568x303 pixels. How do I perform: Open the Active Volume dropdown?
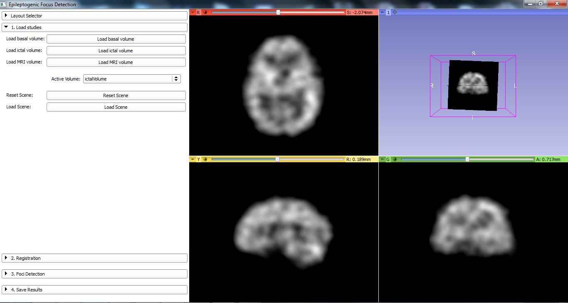click(x=132, y=79)
